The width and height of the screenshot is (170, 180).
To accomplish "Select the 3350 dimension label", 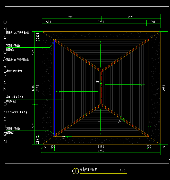I will (101, 147).
